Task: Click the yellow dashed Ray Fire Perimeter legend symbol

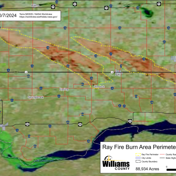Action: 138,154
